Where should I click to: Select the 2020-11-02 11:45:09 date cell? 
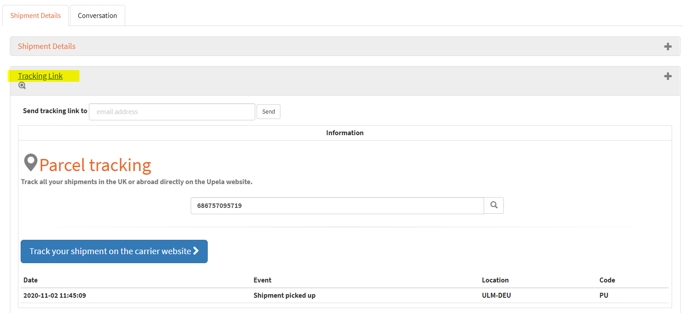coord(55,295)
